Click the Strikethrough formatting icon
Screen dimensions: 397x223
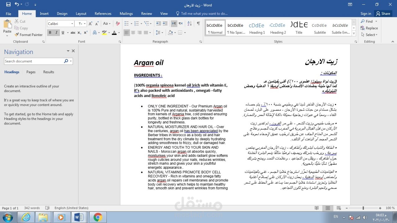point(73,32)
